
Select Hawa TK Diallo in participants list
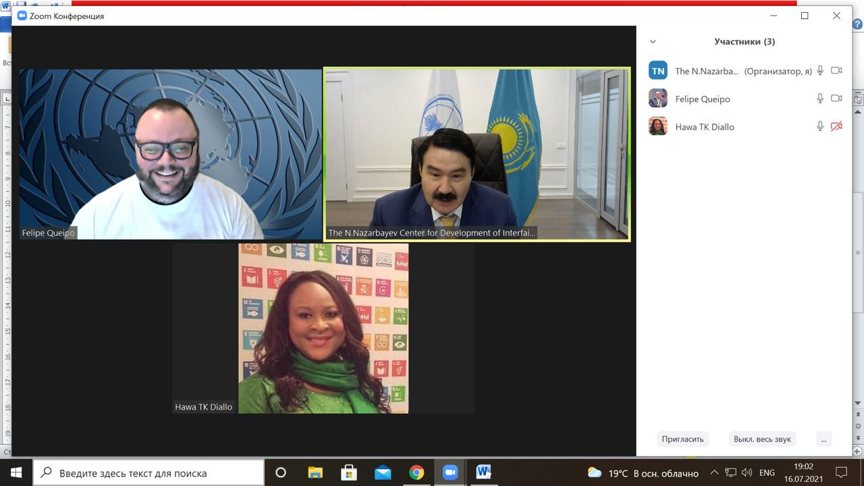tap(704, 126)
